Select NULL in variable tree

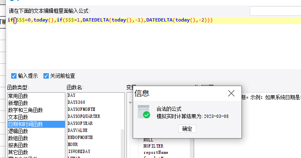148,140
